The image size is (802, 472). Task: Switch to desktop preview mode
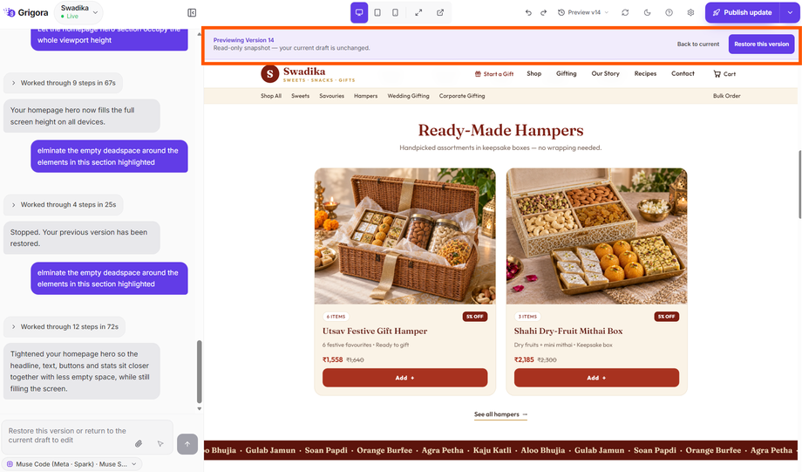(x=359, y=13)
